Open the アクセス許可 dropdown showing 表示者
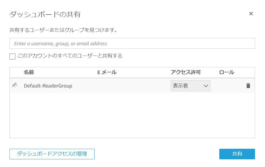The width and height of the screenshot is (265, 167). coord(190,85)
